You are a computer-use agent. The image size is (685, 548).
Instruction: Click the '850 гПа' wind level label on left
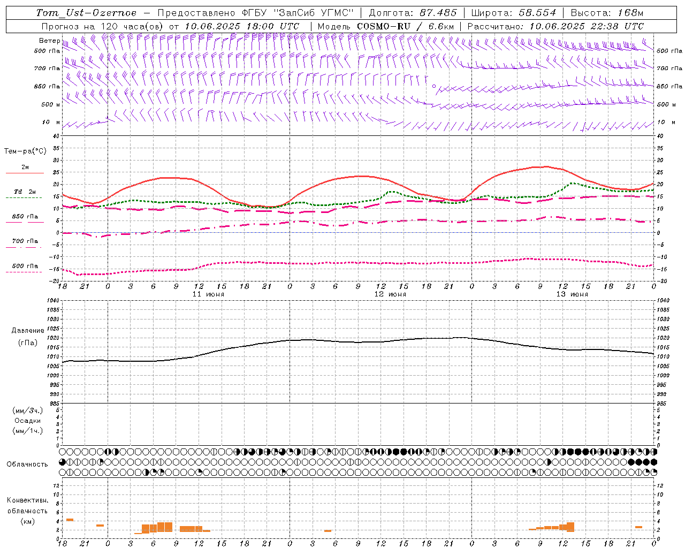[47, 86]
